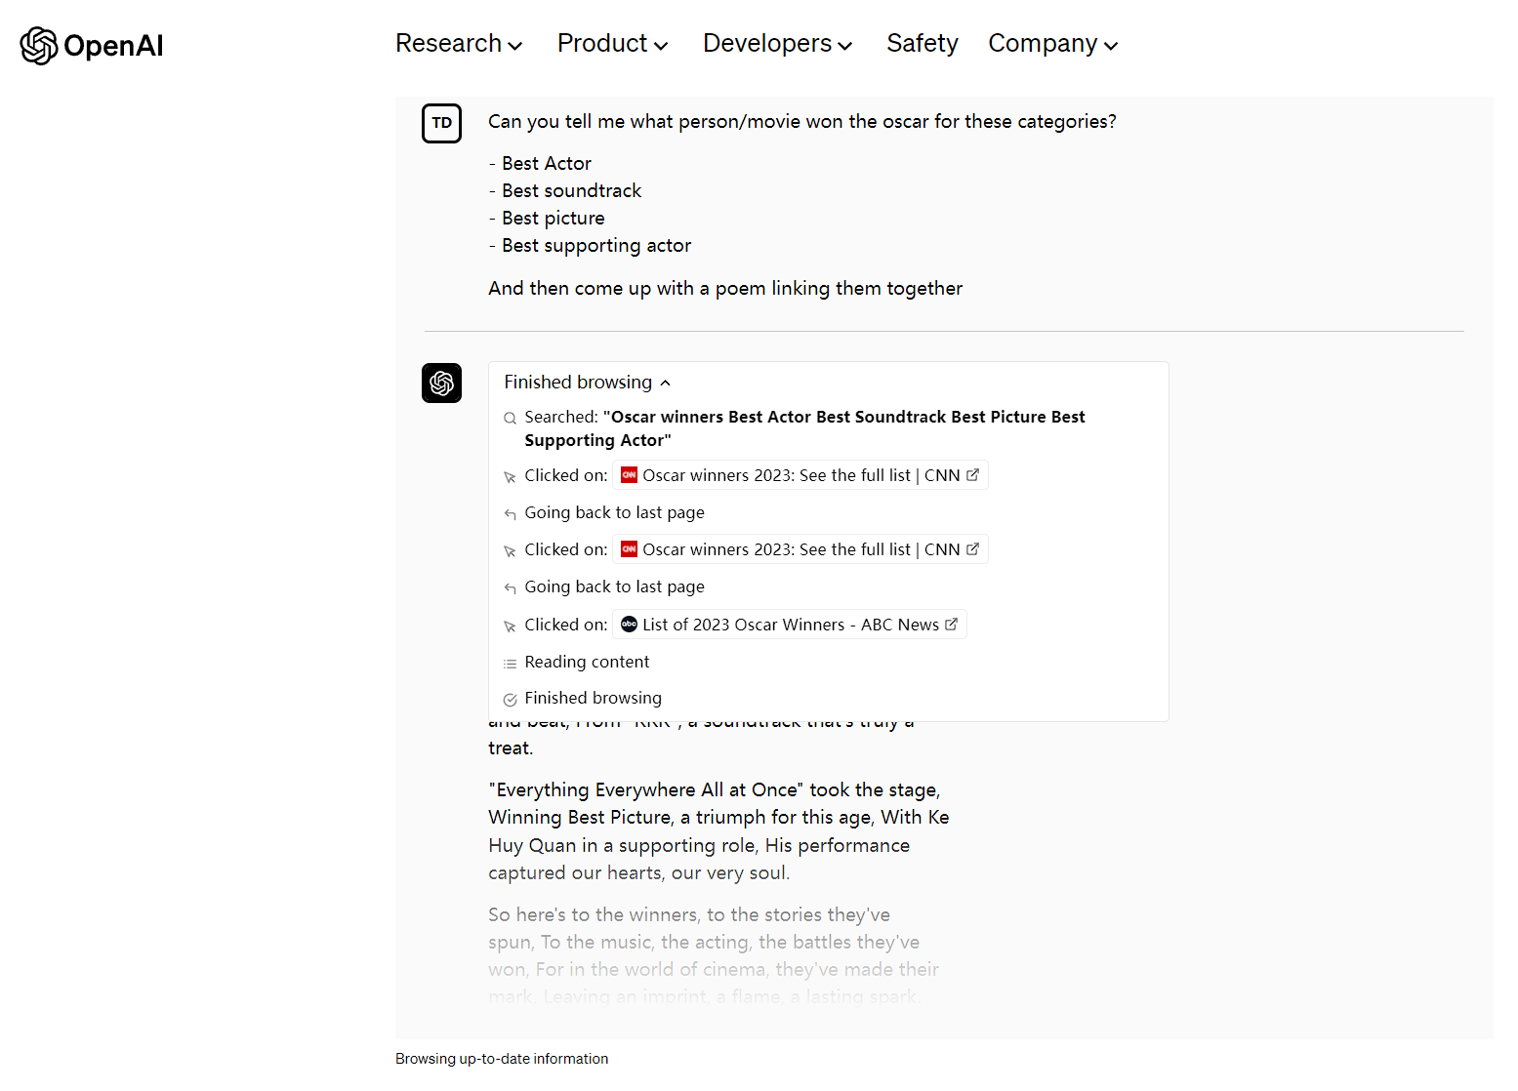Screen dimensions: 1518x1091
Task: Click the Reading content step
Action: pos(587,662)
